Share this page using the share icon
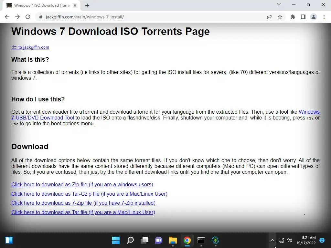This screenshot has height=248, width=331. pyautogui.click(x=270, y=17)
